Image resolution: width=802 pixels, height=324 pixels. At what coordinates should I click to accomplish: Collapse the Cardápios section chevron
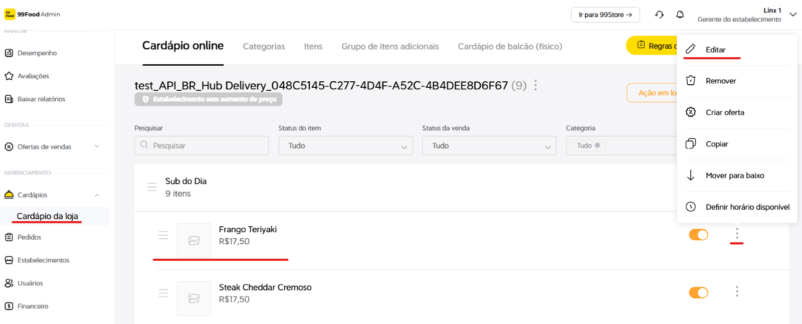(x=97, y=195)
